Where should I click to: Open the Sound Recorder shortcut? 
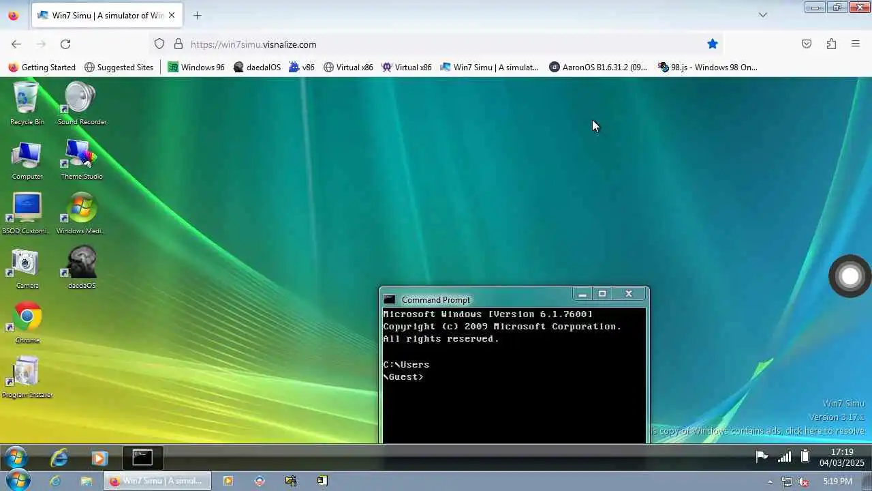tap(82, 103)
